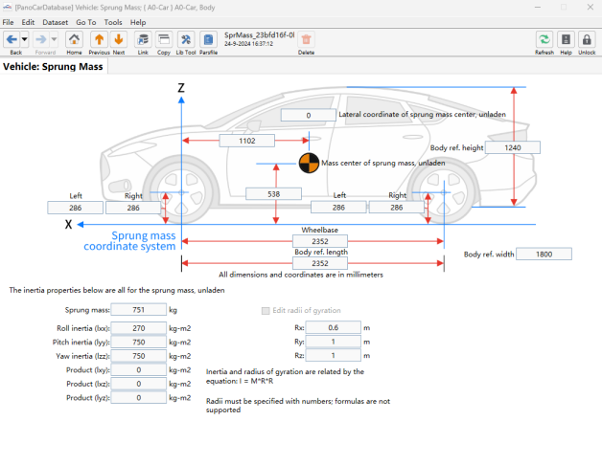Click the Sprung mass 751 field
Image resolution: width=602 pixels, height=465 pixels.
click(139, 310)
